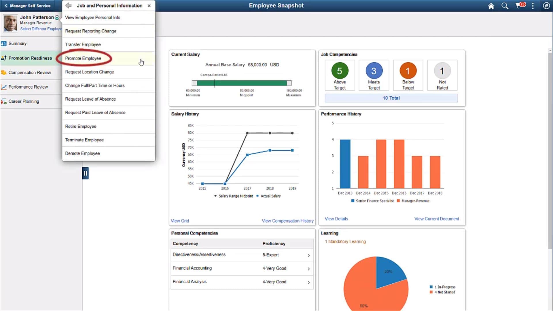Image resolution: width=553 pixels, height=311 pixels.
Task: Expand the Directiveness/Assertiveness competency row
Action: pyautogui.click(x=309, y=255)
